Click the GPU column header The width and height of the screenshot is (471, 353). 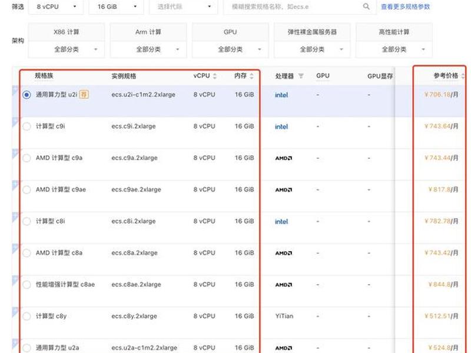tap(323, 76)
